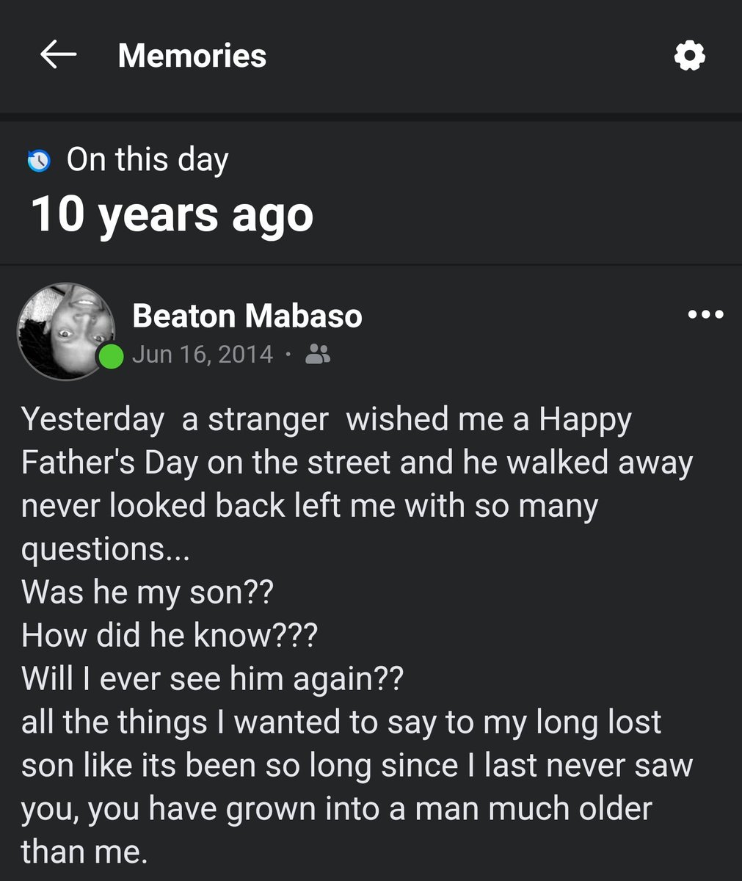Tap the line starting "all the things"
742x881 pixels.
(x=341, y=722)
